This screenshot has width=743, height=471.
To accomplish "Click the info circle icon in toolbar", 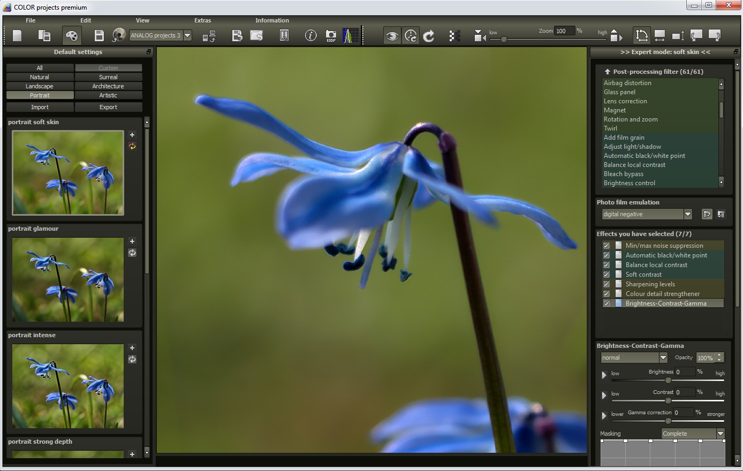I will tap(310, 36).
